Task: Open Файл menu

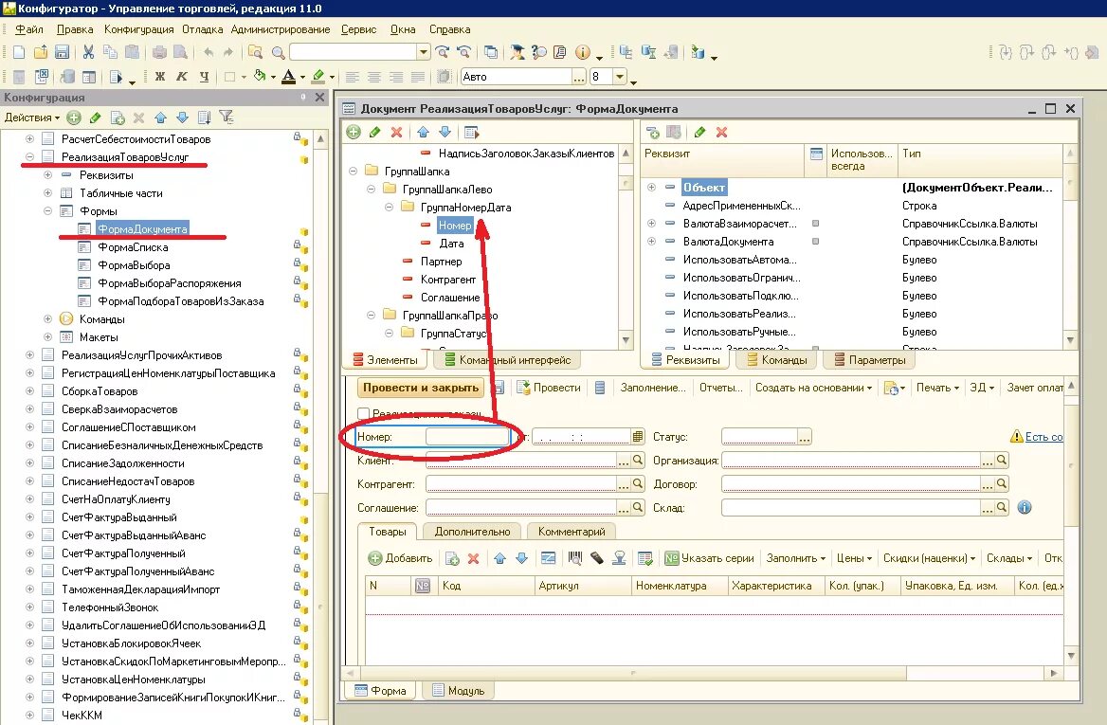Action: pos(29,29)
